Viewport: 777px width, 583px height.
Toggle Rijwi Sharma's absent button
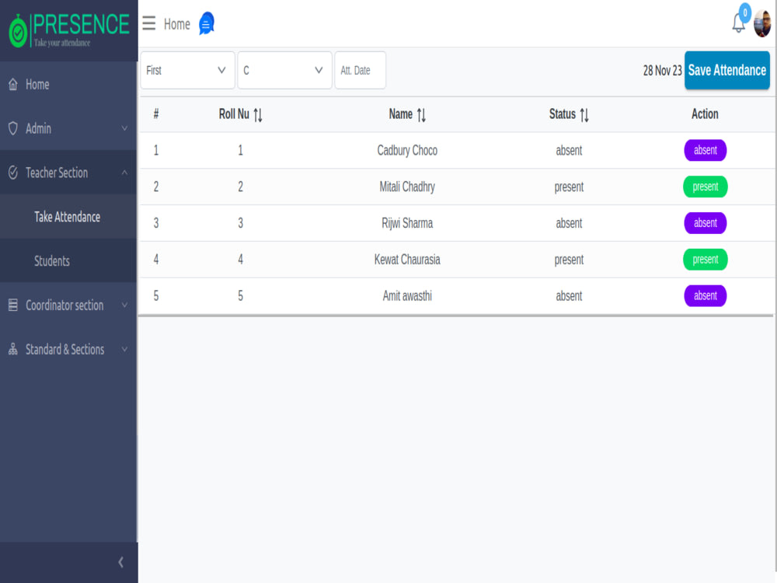(706, 223)
